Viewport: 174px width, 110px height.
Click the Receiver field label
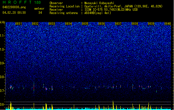tap(56, 10)
